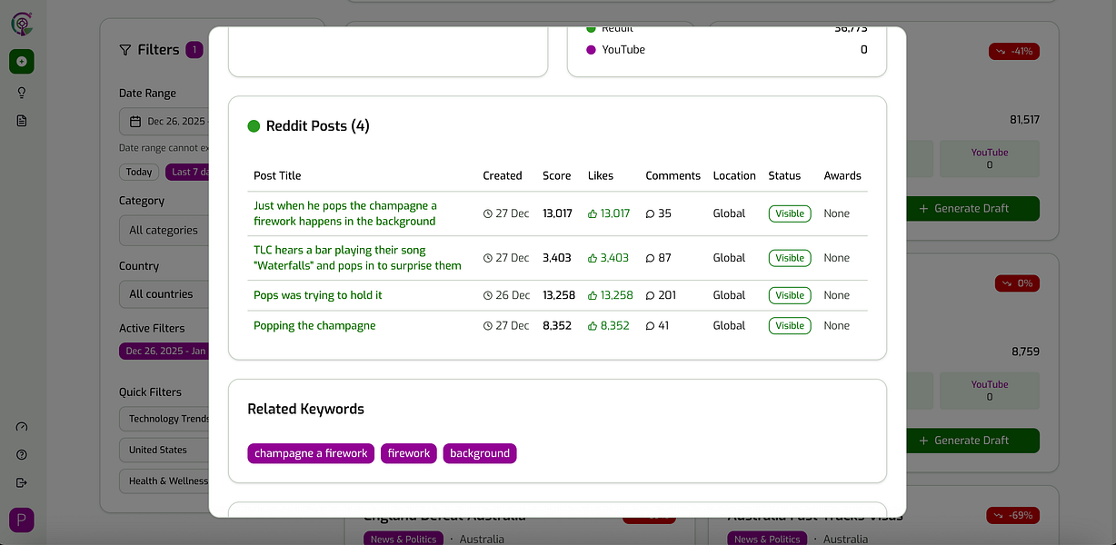Open the Date Range picker field

[164, 121]
